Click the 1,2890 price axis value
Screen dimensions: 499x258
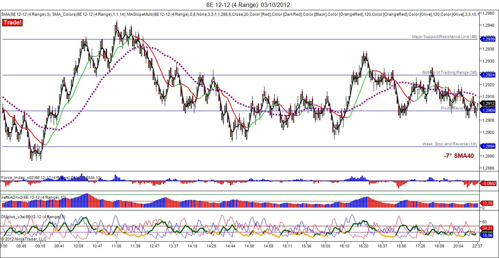pyautogui.click(x=488, y=156)
